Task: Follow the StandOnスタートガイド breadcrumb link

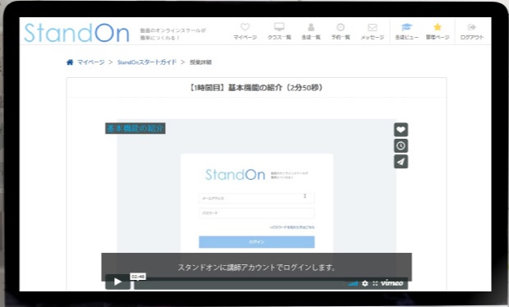Action: coord(147,62)
